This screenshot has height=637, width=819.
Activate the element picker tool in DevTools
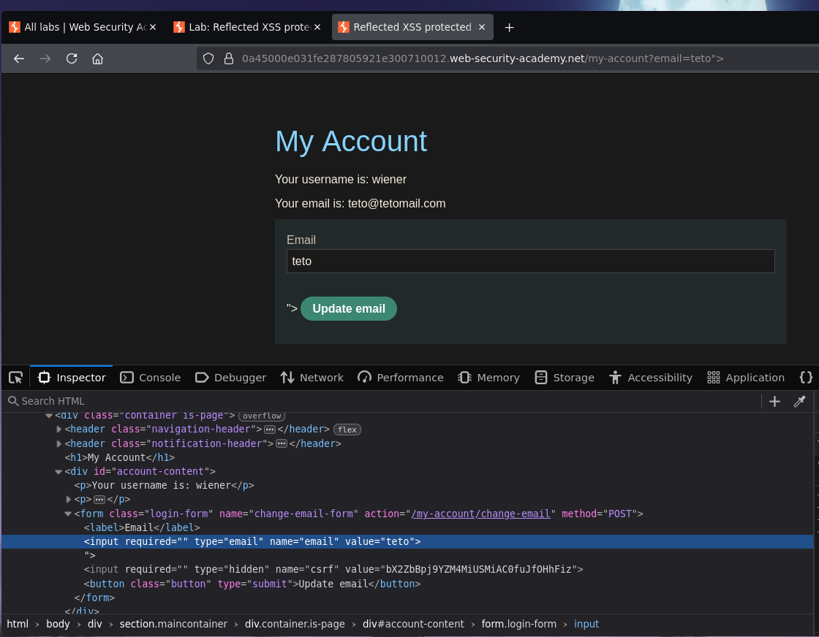(15, 377)
